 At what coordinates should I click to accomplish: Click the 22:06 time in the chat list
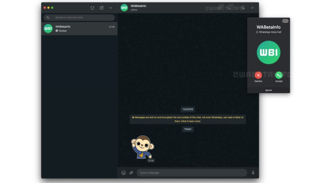point(112,27)
